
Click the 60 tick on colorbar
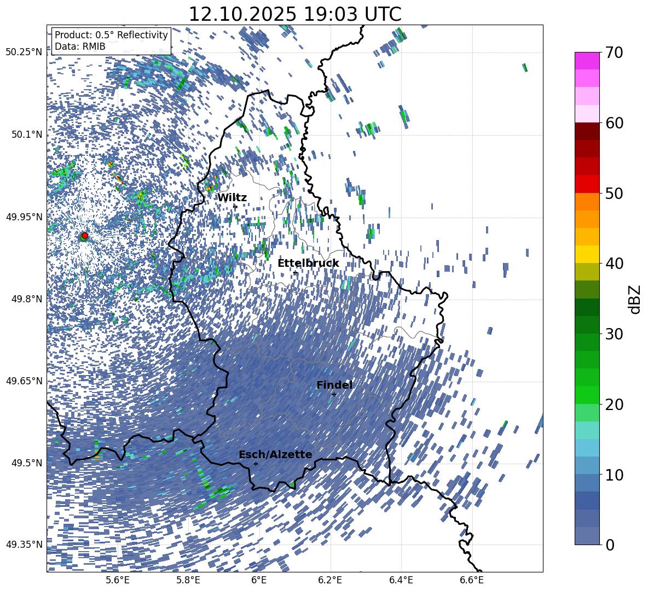pos(614,123)
